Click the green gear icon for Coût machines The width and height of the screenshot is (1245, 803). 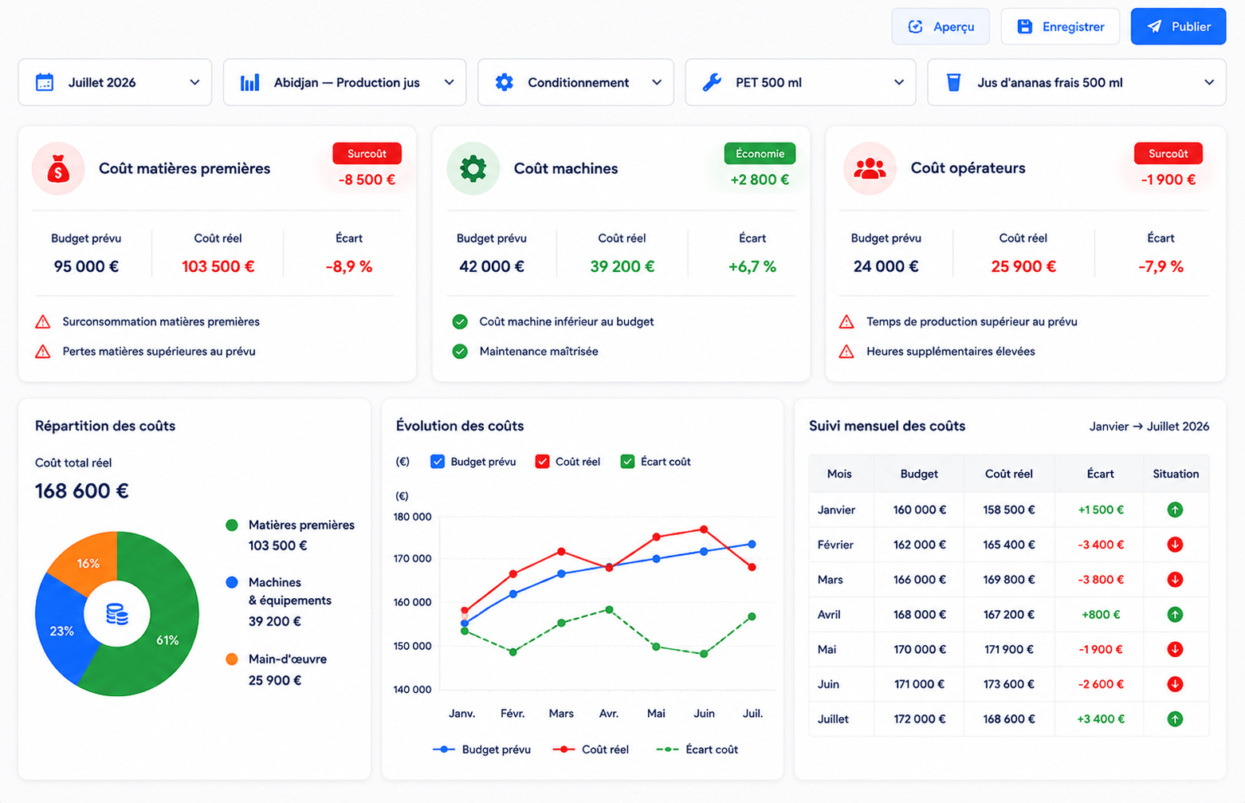[x=473, y=168]
